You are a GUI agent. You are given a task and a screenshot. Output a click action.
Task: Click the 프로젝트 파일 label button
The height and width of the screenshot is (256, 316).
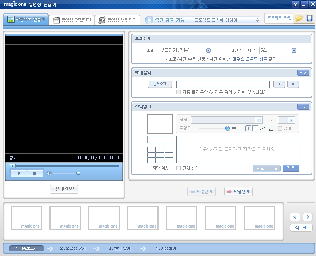tap(279, 18)
